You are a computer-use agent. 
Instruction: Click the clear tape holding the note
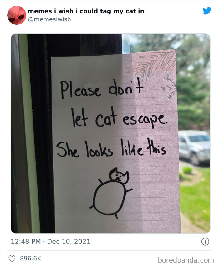coord(126,44)
